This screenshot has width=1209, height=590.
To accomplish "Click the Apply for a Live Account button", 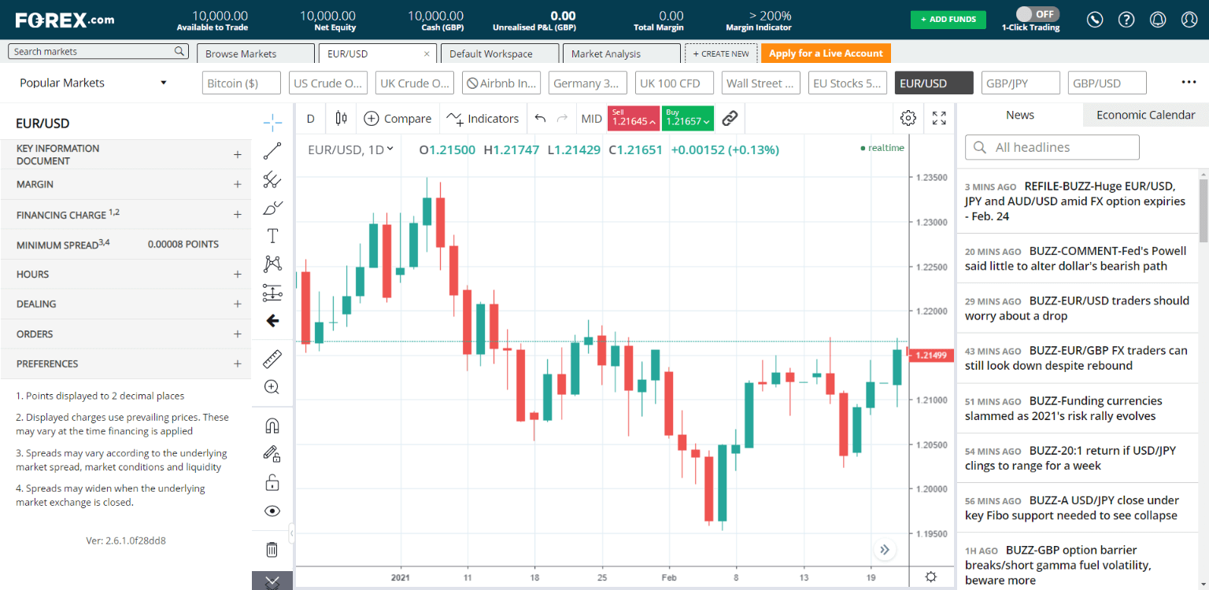I will [825, 53].
